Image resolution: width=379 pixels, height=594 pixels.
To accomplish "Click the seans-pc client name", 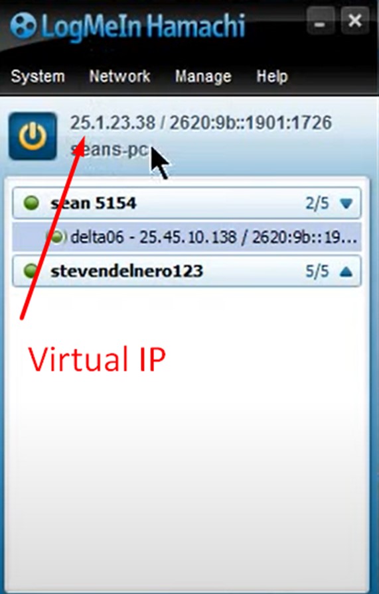I will click(x=110, y=150).
